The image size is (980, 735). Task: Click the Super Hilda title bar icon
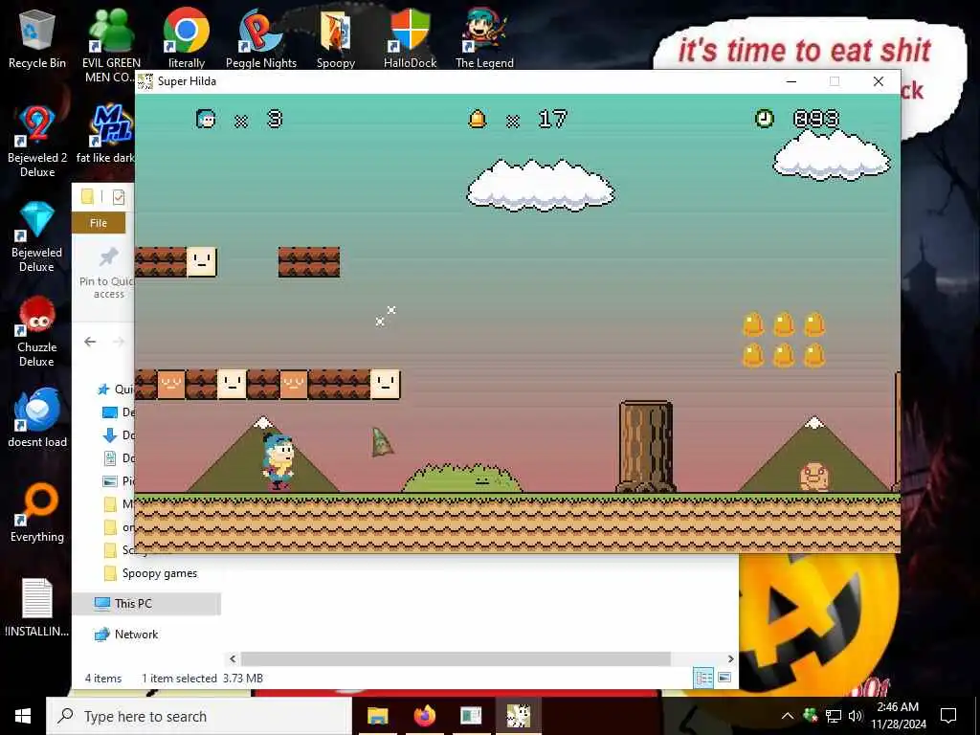coord(145,81)
